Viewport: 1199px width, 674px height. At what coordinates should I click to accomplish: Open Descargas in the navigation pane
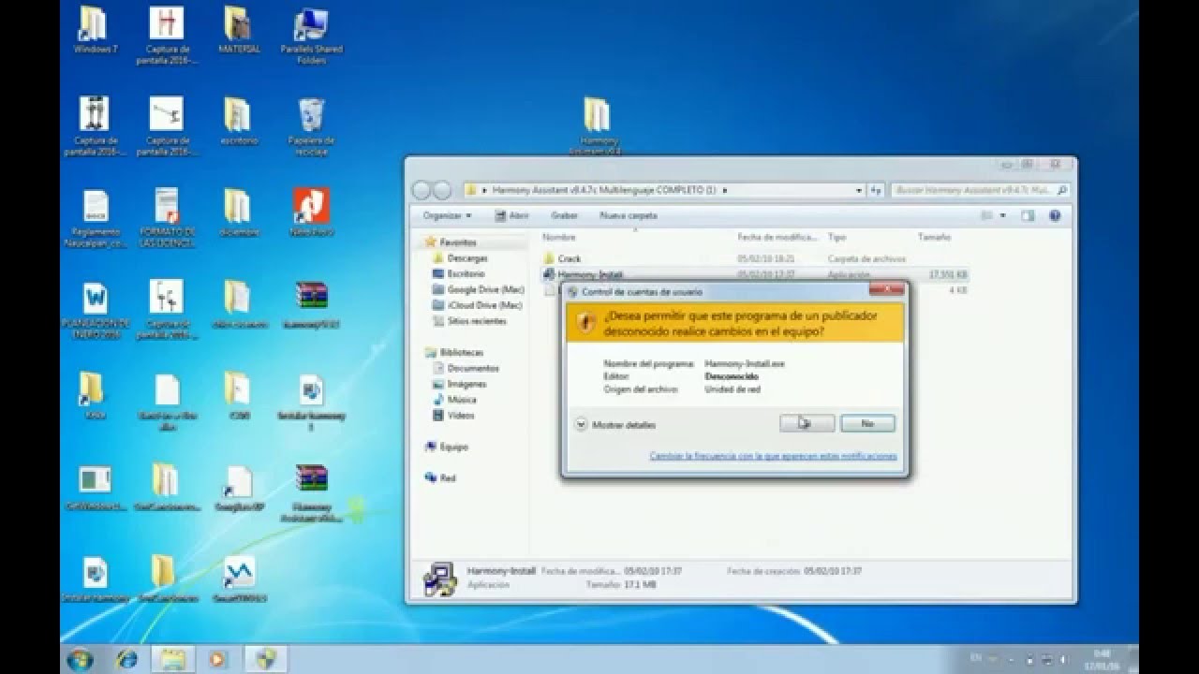click(x=466, y=258)
